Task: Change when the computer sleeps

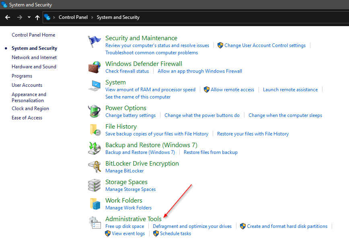Action: [x=285, y=115]
